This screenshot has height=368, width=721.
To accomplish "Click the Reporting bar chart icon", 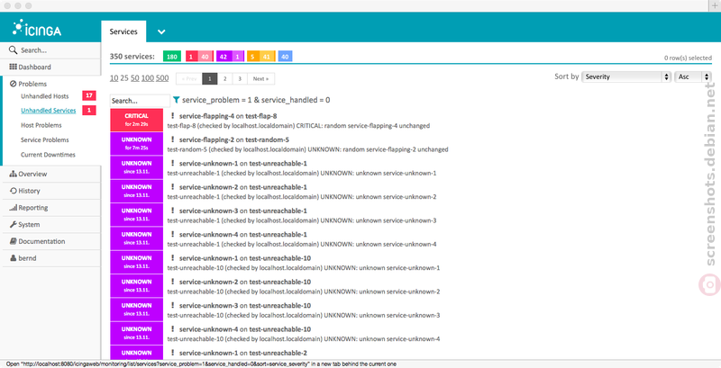I will tap(13, 208).
